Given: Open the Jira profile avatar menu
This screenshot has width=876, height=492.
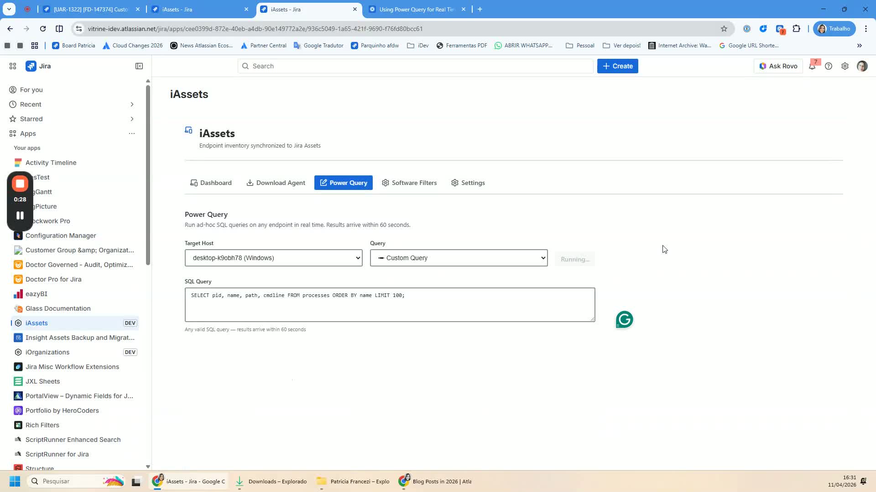Looking at the screenshot, I should pyautogui.click(x=862, y=66).
